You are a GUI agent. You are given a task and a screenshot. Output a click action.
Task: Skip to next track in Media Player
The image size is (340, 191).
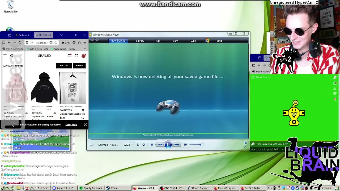point(176,145)
